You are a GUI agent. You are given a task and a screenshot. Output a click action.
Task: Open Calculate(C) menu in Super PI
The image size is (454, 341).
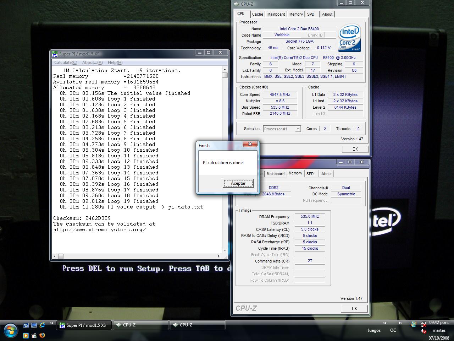click(66, 63)
